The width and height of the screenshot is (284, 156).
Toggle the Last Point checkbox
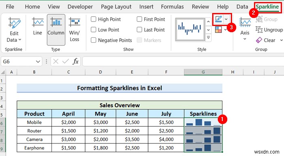(139, 30)
